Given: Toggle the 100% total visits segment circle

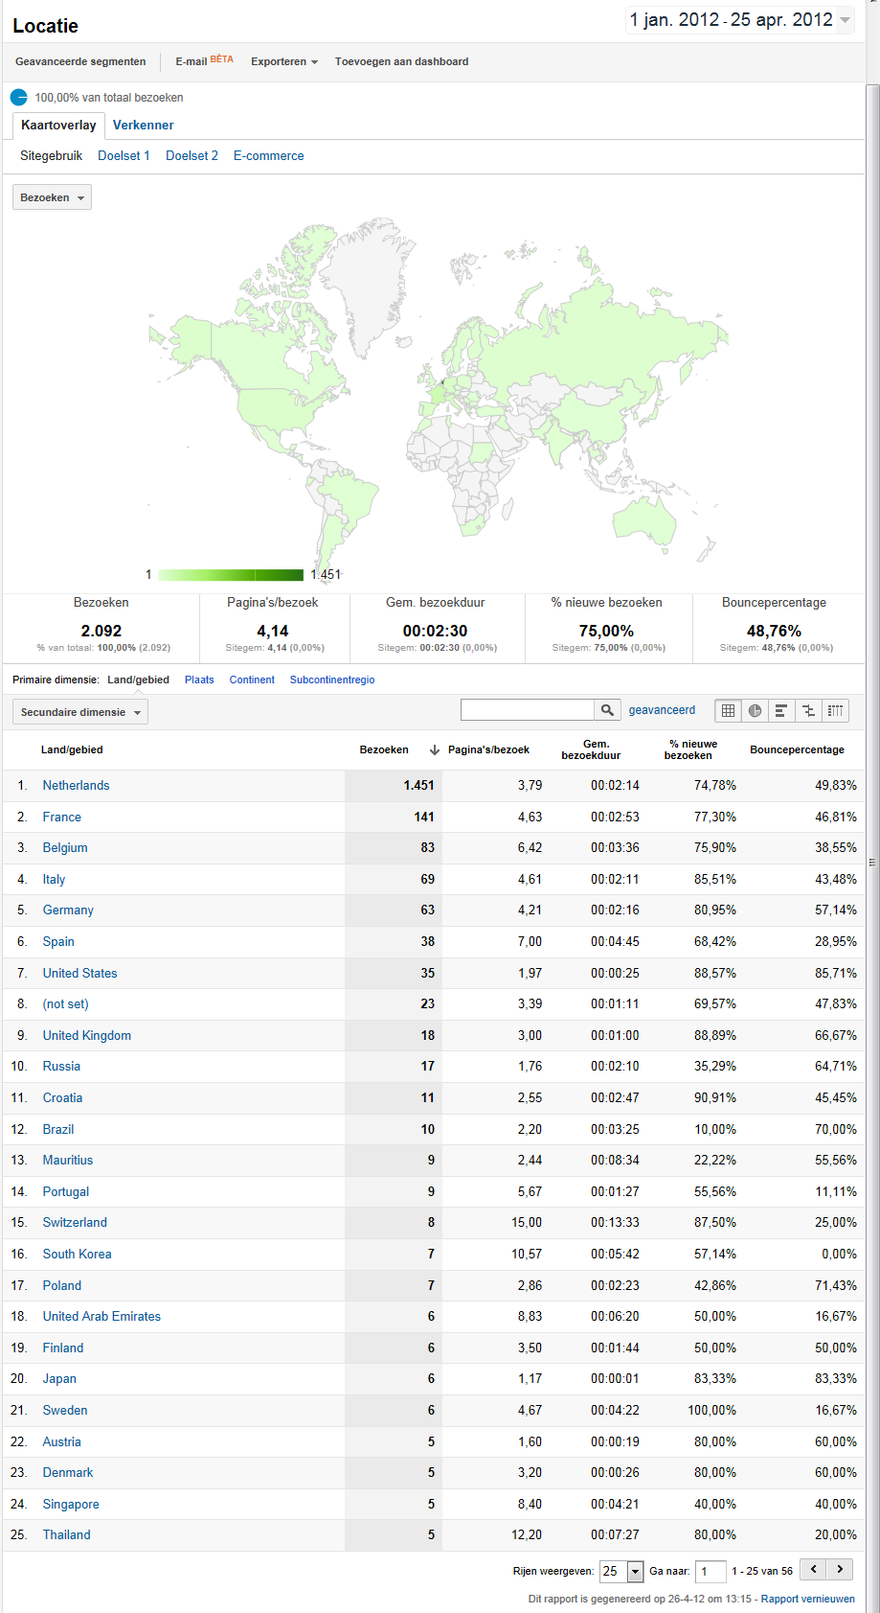Looking at the screenshot, I should [19, 97].
